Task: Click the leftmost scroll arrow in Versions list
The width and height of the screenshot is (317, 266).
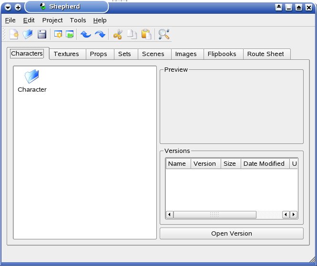Action: (169, 215)
